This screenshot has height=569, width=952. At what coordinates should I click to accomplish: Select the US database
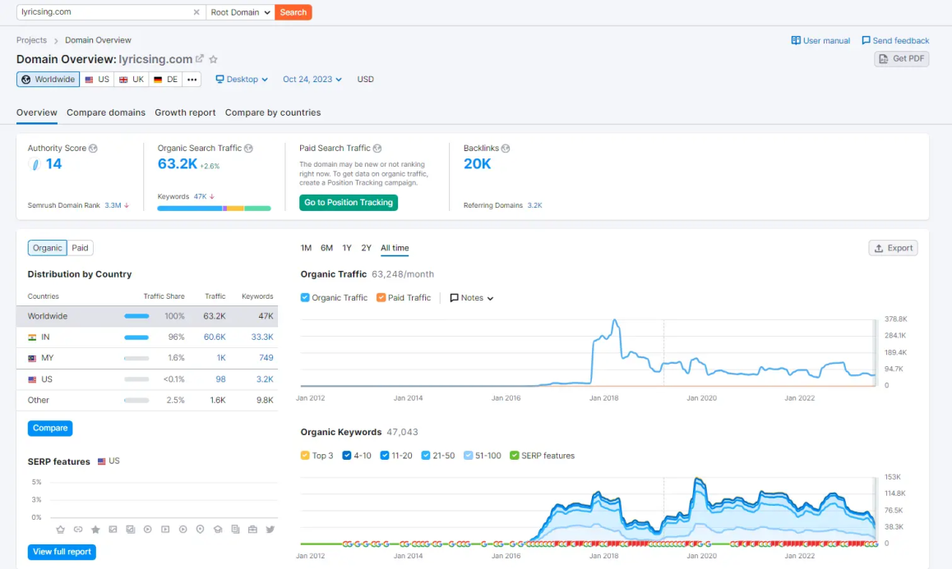coord(97,80)
